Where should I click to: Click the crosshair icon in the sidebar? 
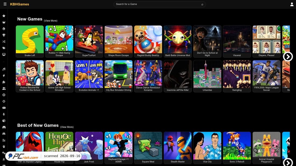[4, 101]
